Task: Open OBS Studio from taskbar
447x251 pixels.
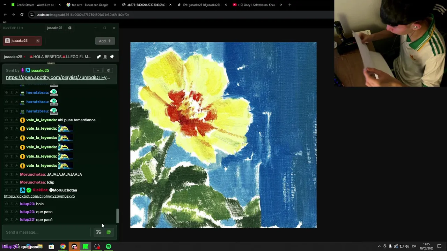Action: (x=97, y=247)
